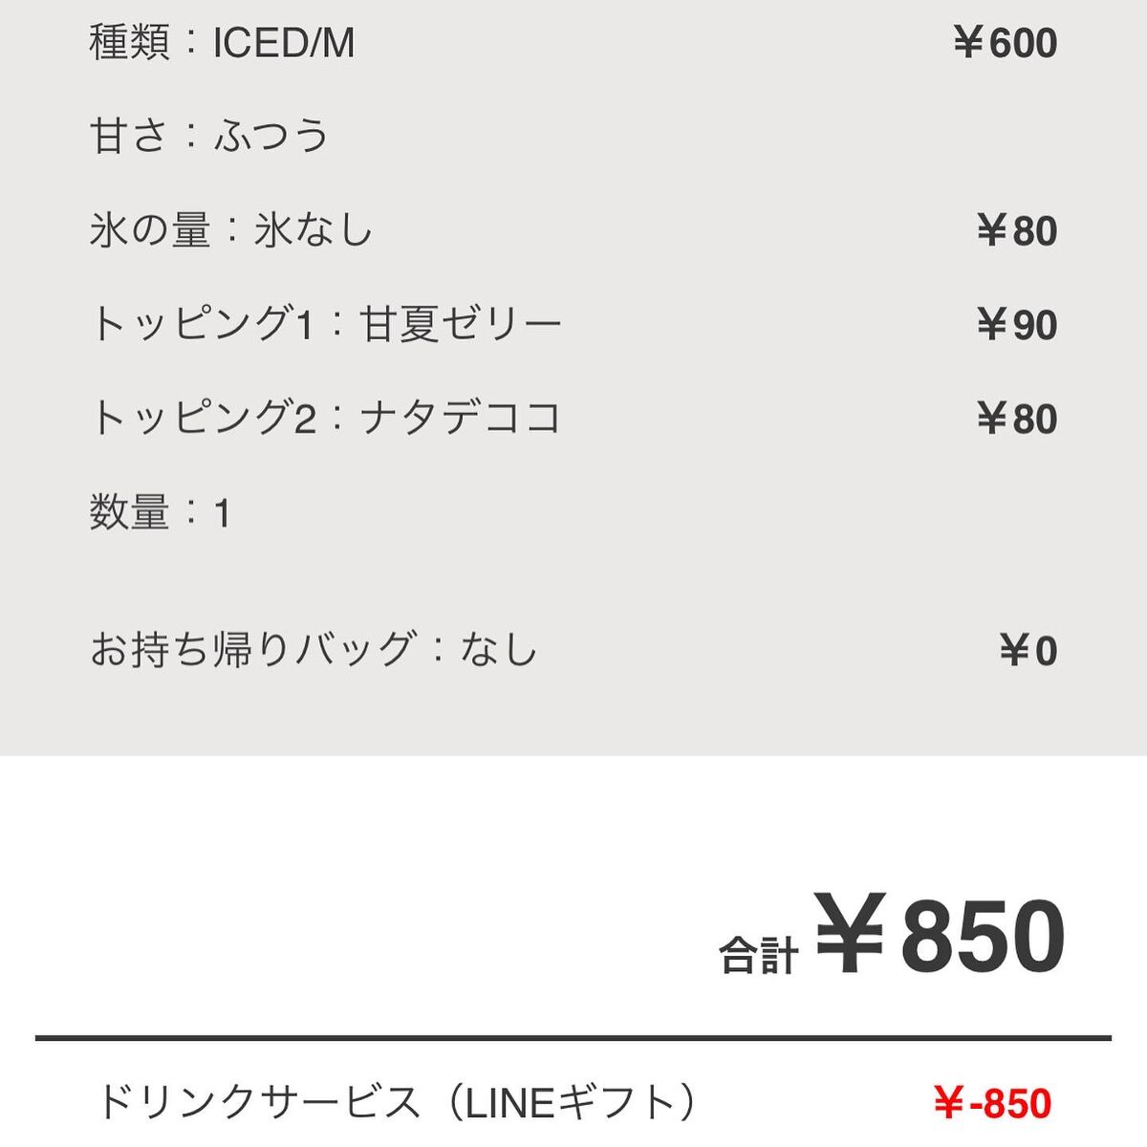1147x1147 pixels.
Task: Click the お持ち帰りバッグ：なし takeout bag row
Action: point(314,650)
